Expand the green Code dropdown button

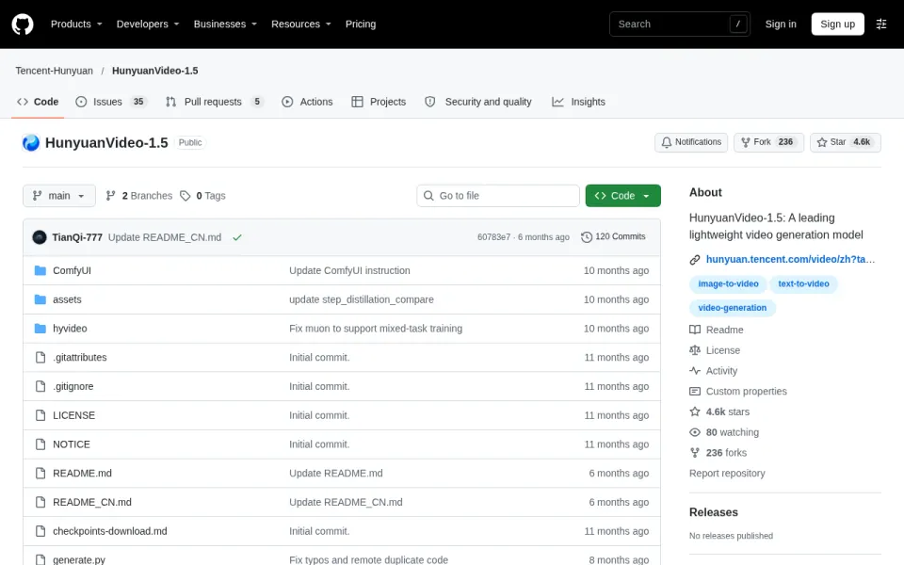[x=622, y=196]
